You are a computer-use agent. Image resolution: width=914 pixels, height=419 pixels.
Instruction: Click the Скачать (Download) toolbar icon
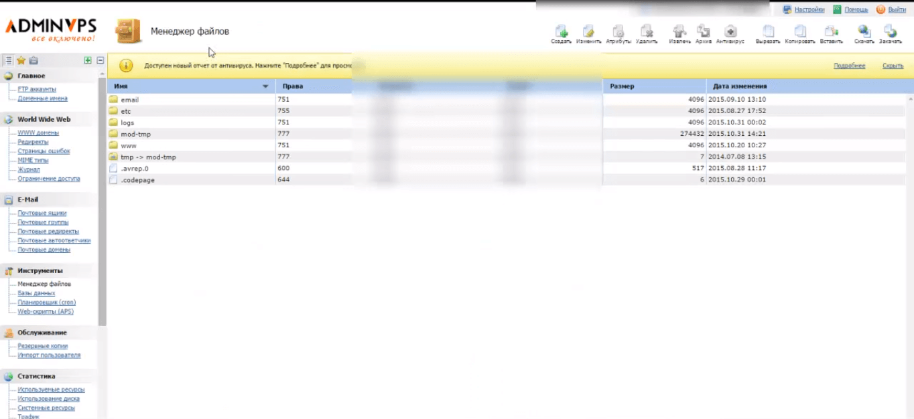pos(864,31)
